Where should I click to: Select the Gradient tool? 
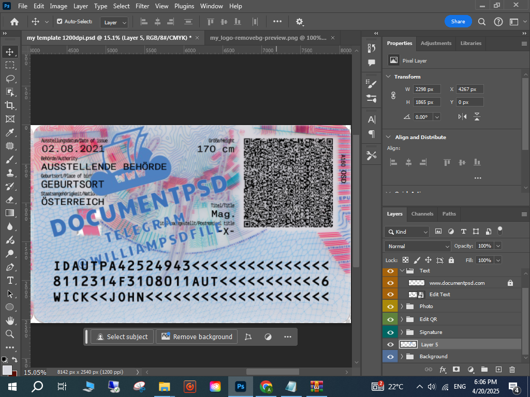(x=10, y=213)
